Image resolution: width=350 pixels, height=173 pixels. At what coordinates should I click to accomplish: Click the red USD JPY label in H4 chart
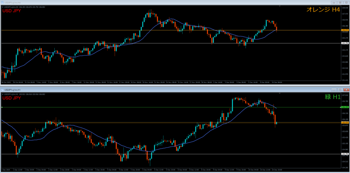tap(12, 11)
